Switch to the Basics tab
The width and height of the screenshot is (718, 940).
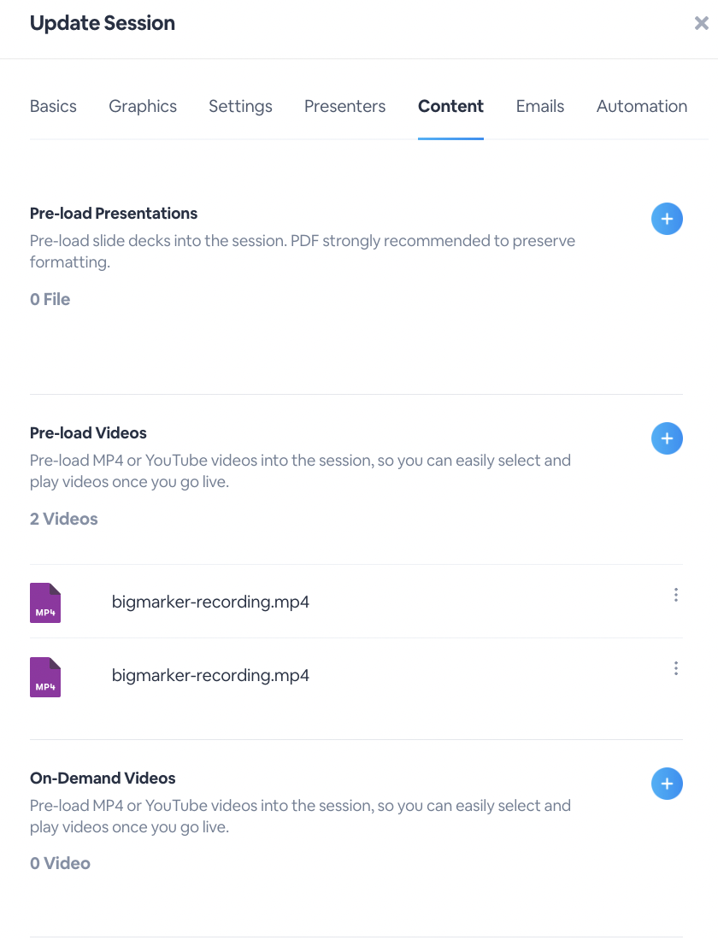[53, 106]
